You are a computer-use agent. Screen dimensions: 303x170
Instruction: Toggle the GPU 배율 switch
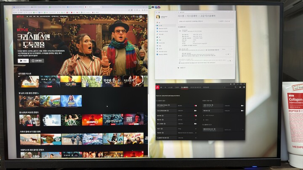click(x=195, y=116)
